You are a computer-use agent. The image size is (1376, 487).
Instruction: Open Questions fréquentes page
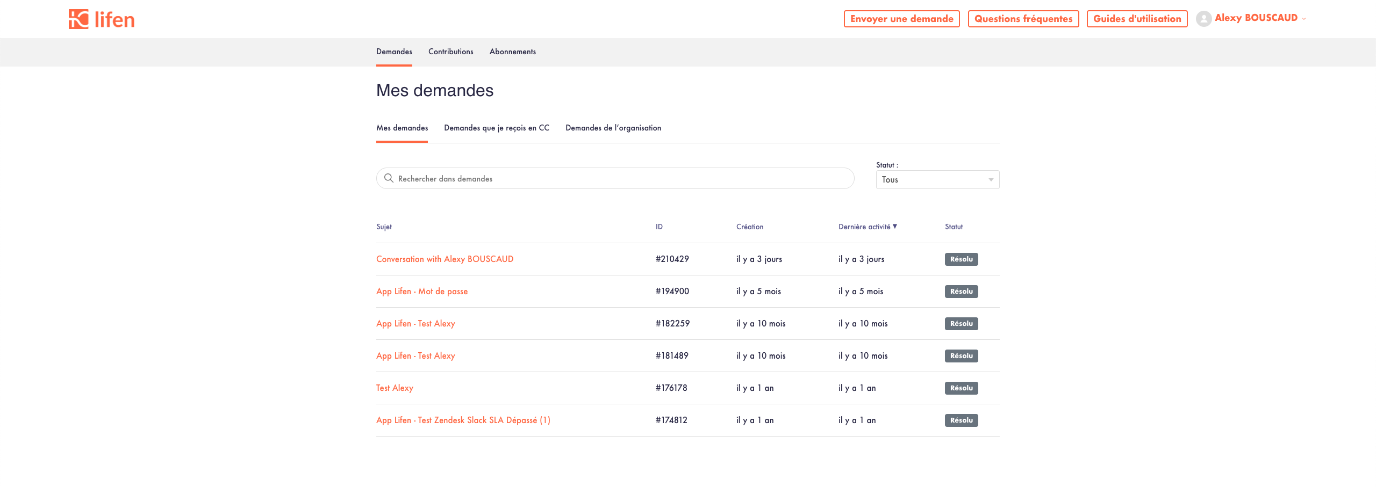pyautogui.click(x=1023, y=19)
